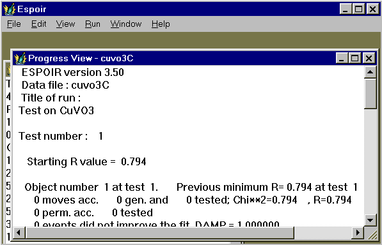Click the vertical scrollbar down arrow
382x245 pixels.
pyautogui.click(x=370, y=220)
